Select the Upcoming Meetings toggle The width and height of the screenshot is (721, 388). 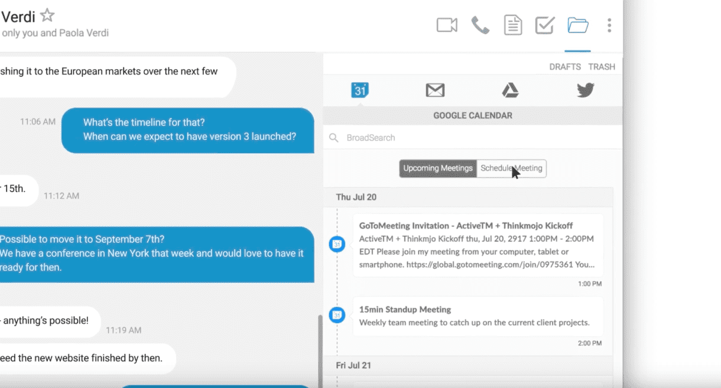click(x=438, y=168)
